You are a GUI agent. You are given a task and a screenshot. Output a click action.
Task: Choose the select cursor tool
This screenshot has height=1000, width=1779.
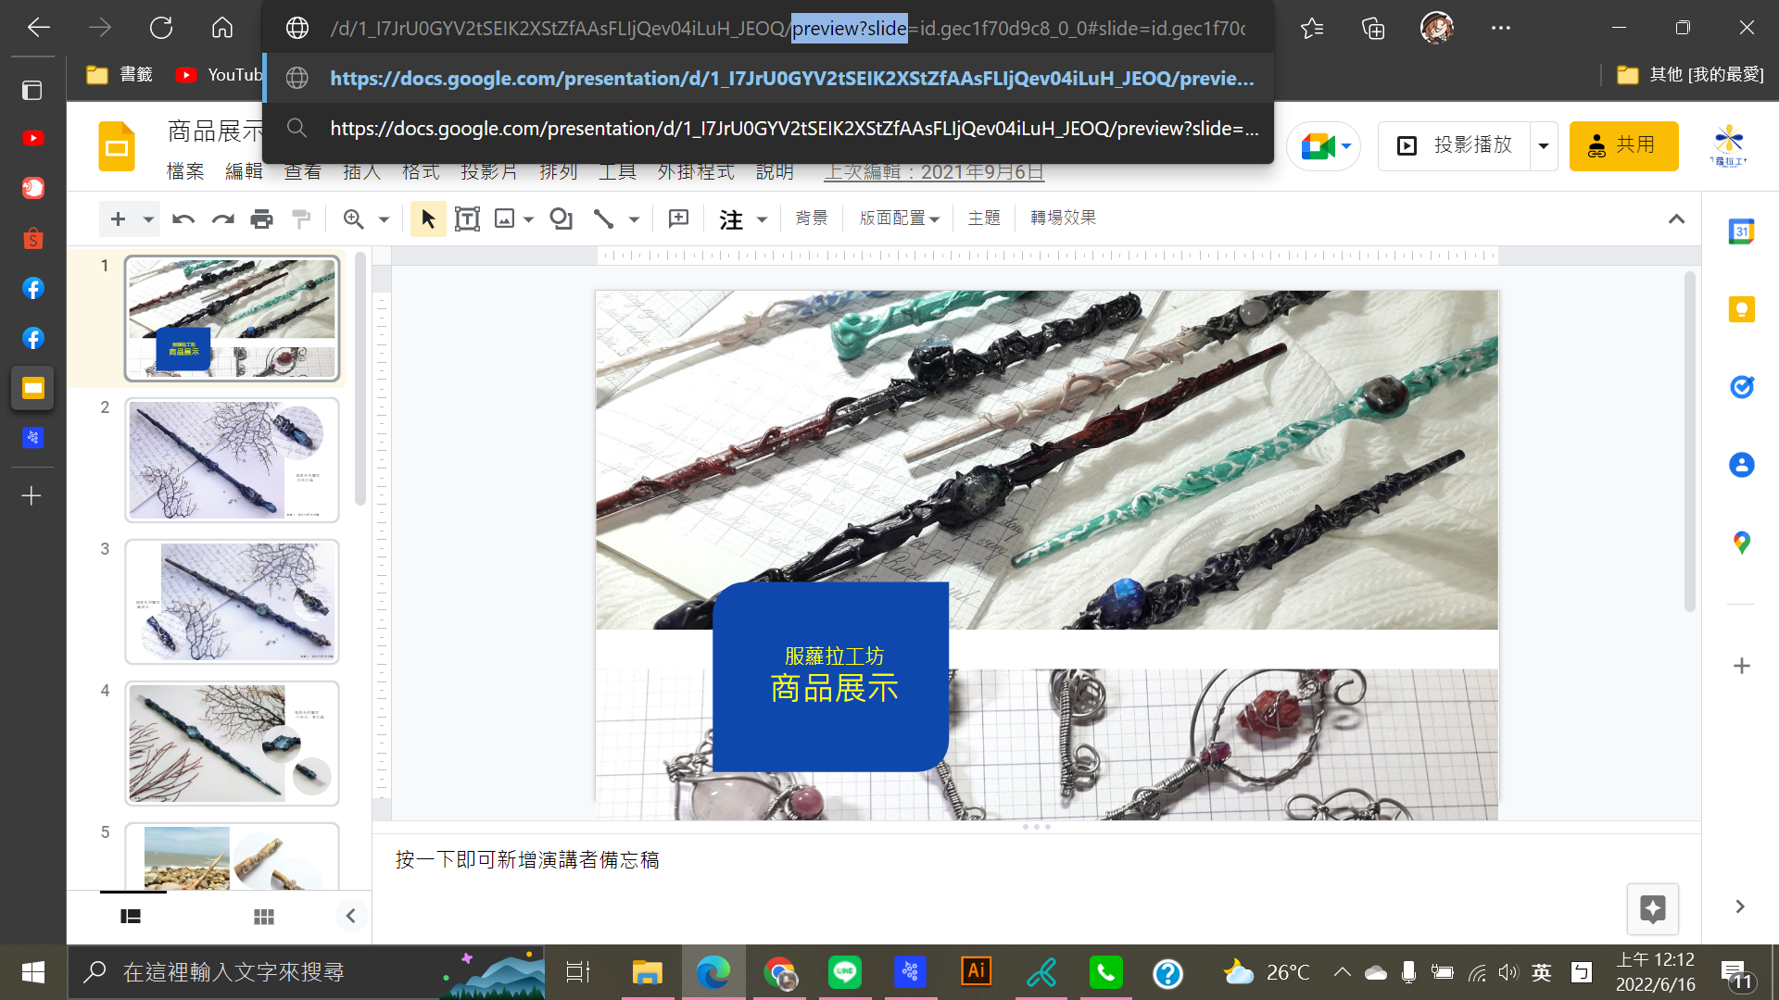pyautogui.click(x=428, y=219)
